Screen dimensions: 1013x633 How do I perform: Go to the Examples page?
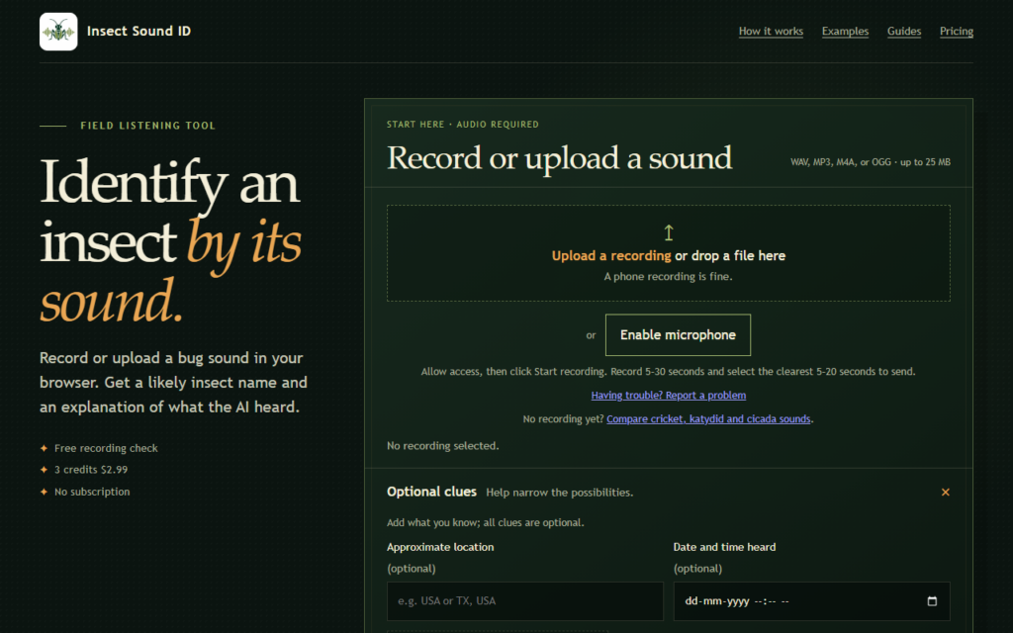click(845, 31)
